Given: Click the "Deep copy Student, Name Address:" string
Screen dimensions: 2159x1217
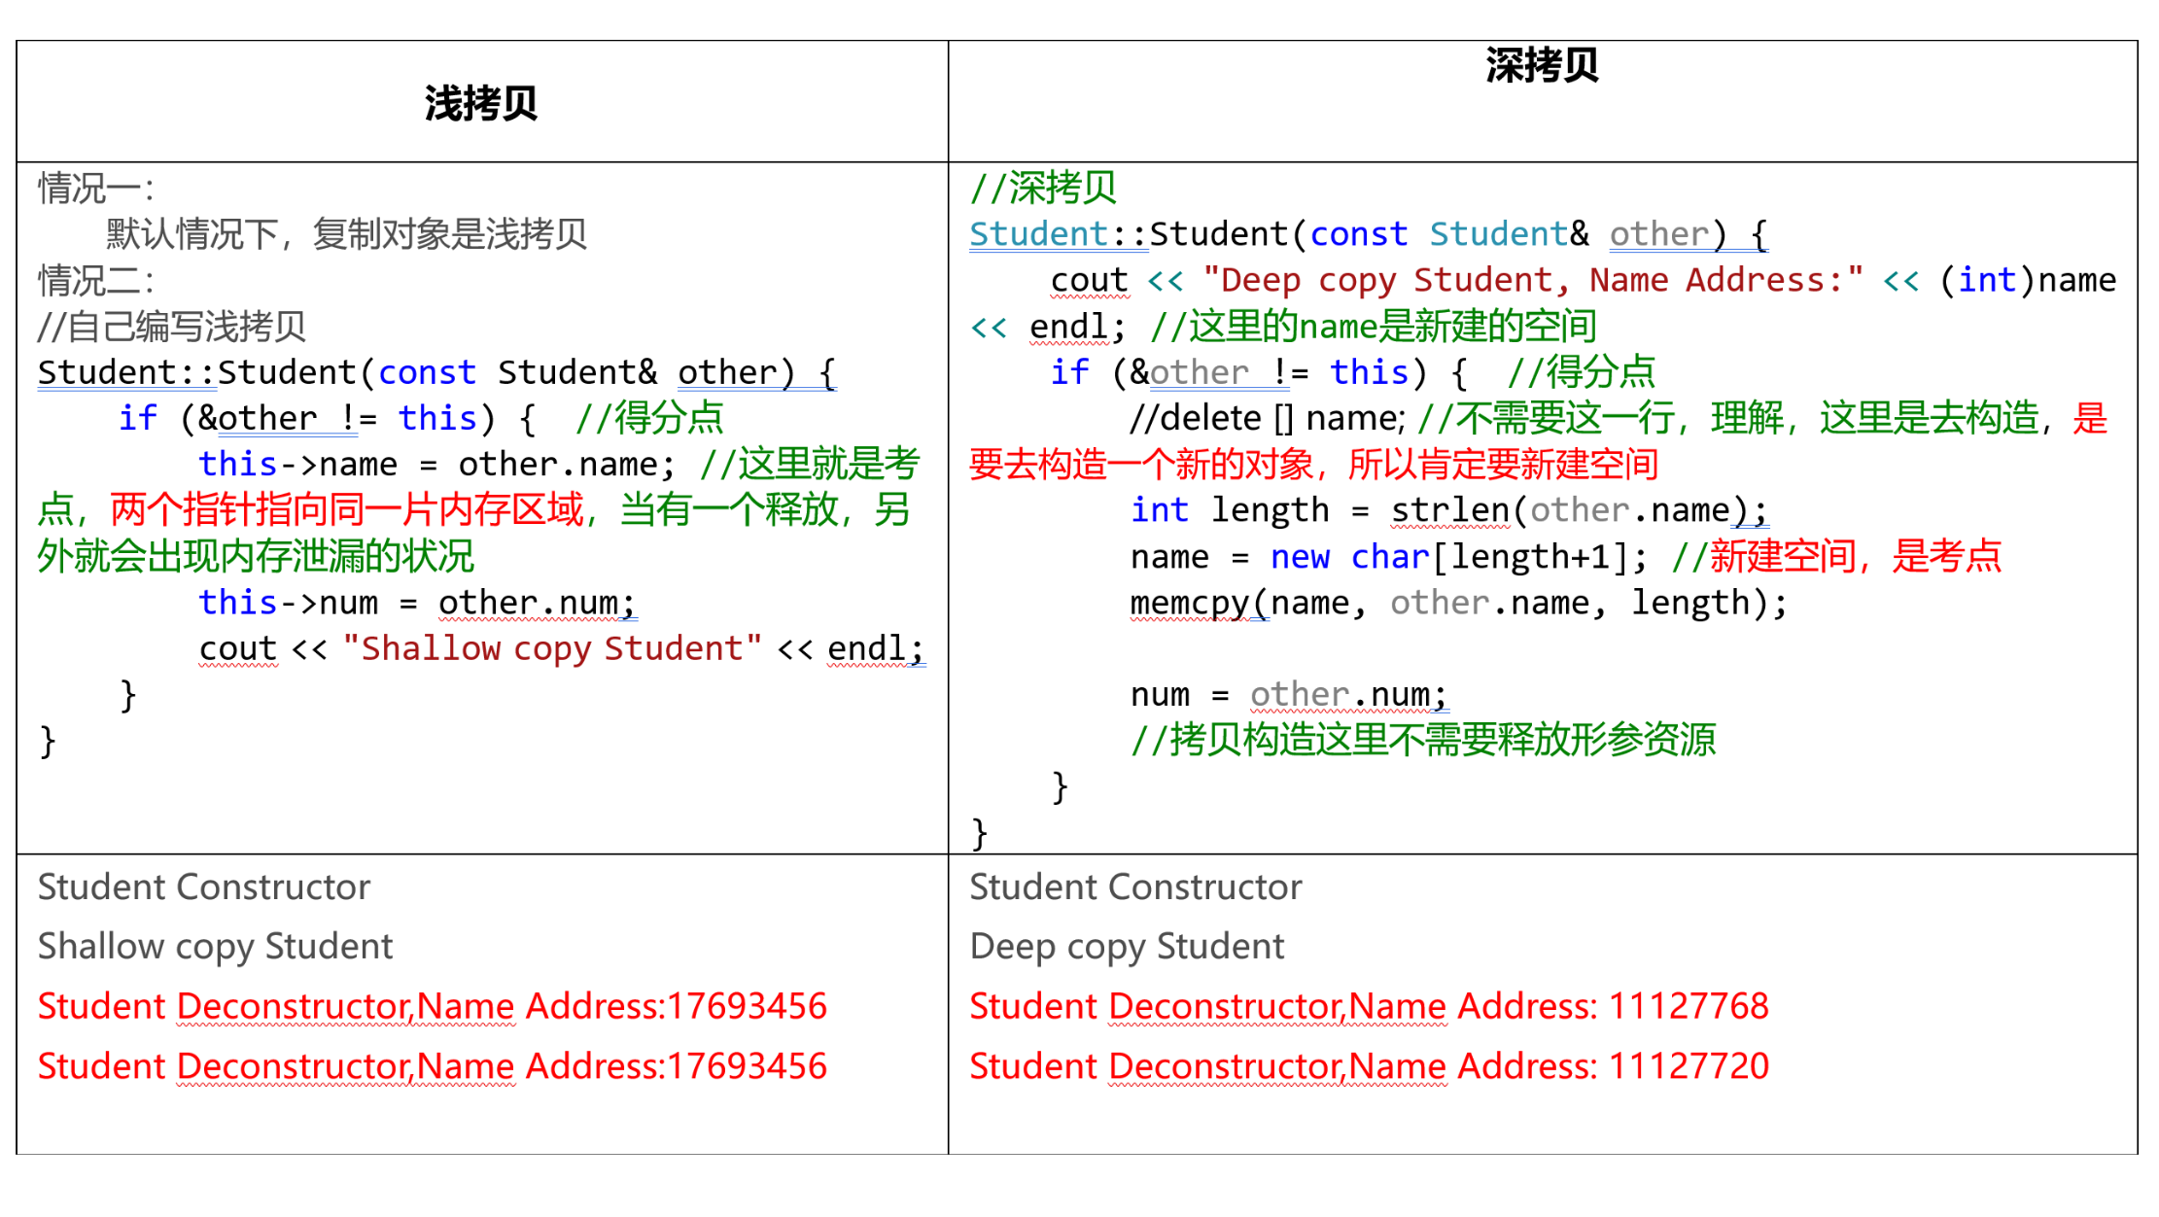Looking at the screenshot, I should [x=1532, y=281].
